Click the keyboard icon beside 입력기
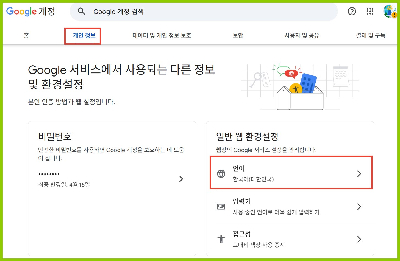The image size is (400, 261). pyautogui.click(x=221, y=207)
